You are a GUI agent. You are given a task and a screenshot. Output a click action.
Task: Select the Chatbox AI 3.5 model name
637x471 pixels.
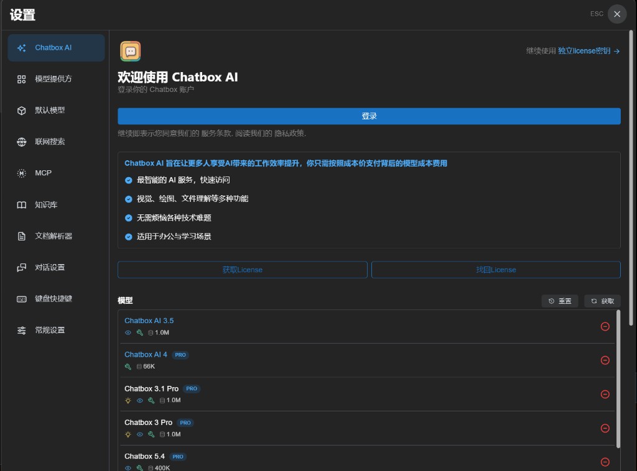point(149,321)
